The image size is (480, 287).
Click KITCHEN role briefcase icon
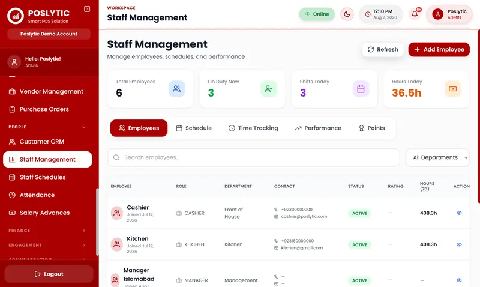(179, 244)
